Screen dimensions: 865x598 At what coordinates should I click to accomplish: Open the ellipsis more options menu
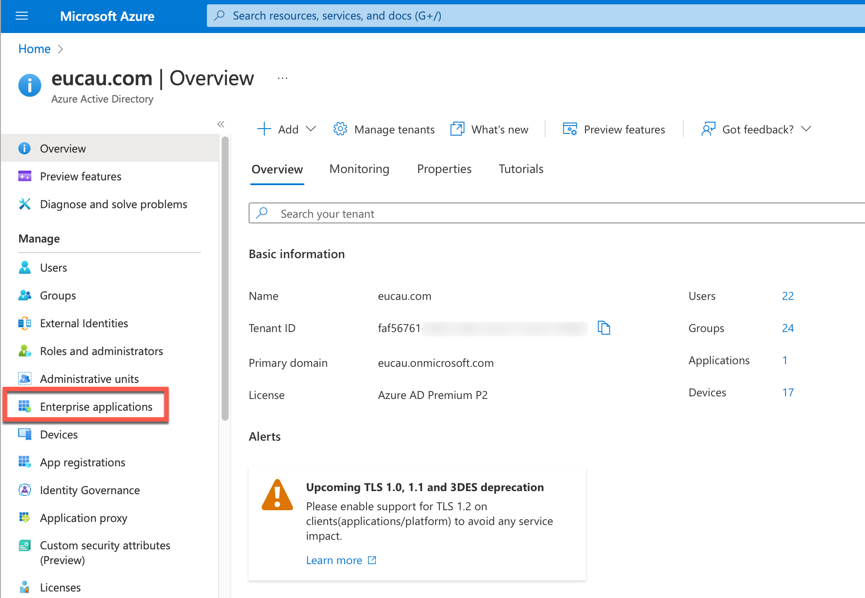(283, 79)
